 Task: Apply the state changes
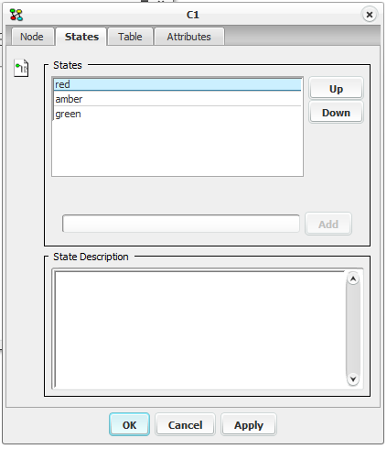pos(249,425)
